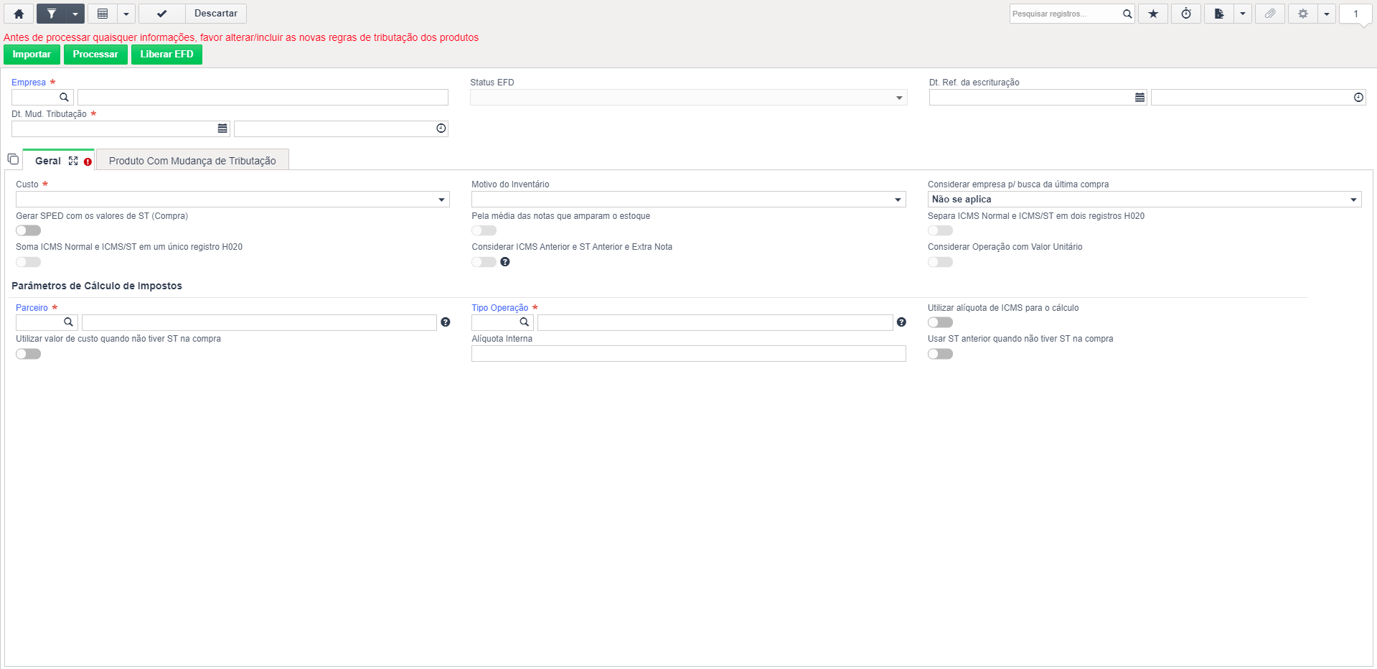Click the Empresa description field
This screenshot has width=1377, height=669.
pyautogui.click(x=263, y=98)
